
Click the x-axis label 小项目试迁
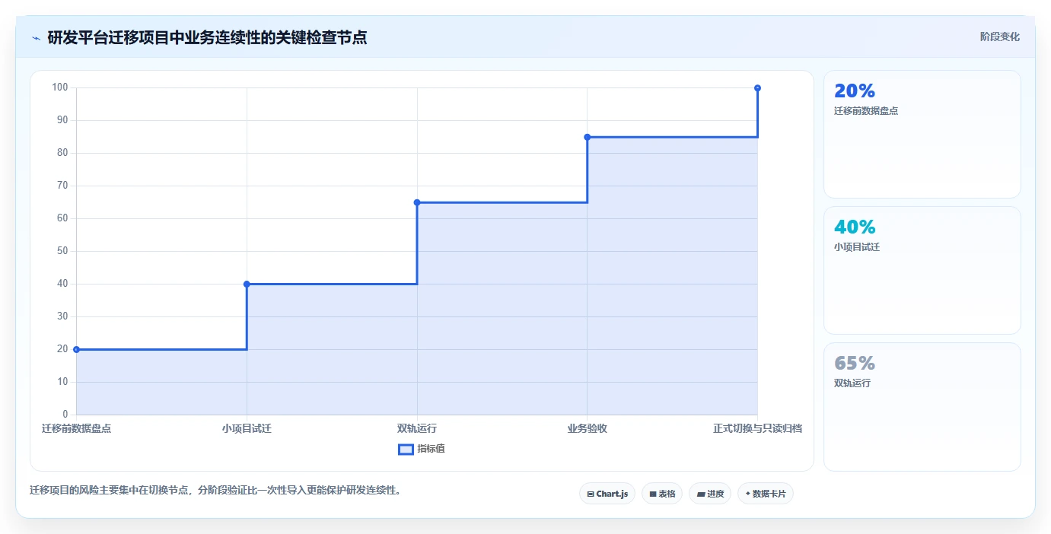coord(247,428)
